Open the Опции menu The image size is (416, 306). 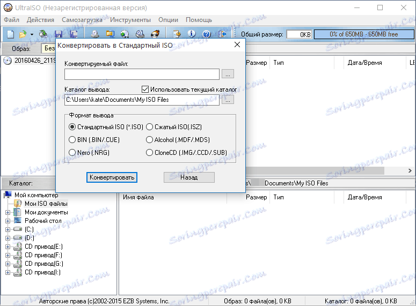point(168,20)
